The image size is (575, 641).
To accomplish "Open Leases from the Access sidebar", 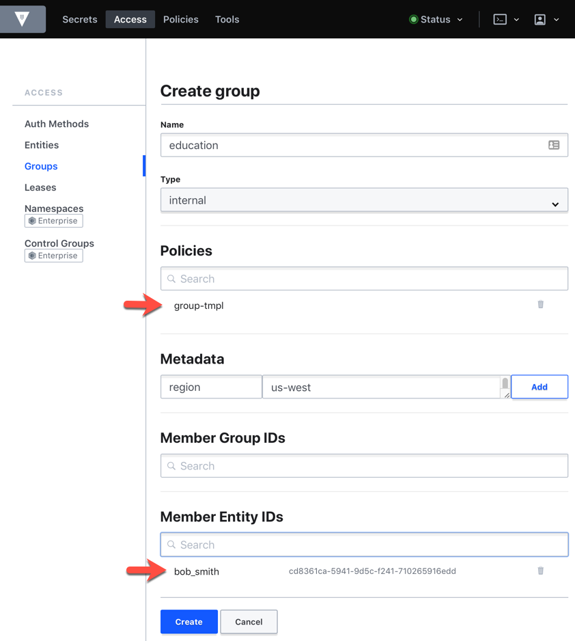I will pos(40,187).
